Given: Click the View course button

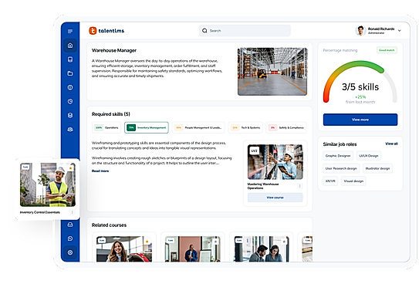Looking at the screenshot, I should (x=275, y=198).
